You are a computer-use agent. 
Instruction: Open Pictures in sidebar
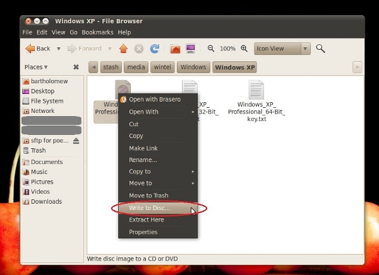(52, 182)
